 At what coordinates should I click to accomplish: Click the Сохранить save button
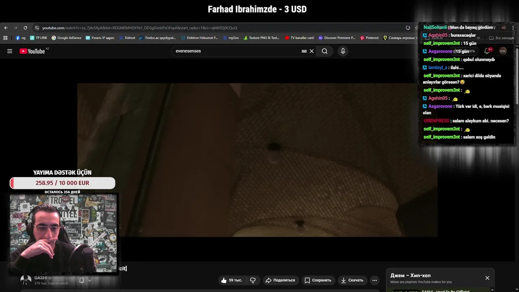point(318,280)
